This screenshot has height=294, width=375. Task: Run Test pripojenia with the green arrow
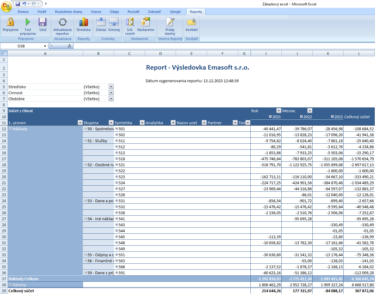[28, 22]
